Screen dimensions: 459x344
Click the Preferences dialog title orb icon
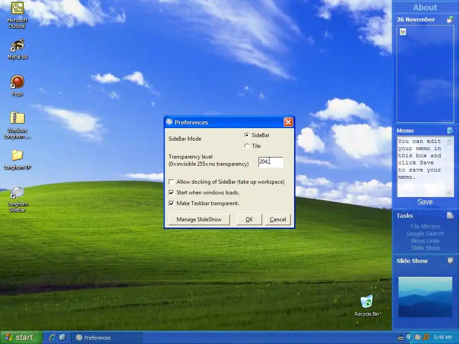[169, 122]
